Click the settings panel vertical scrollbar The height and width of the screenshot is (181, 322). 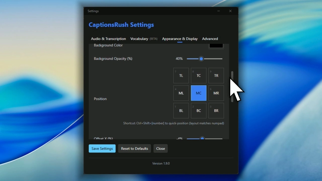click(x=232, y=86)
